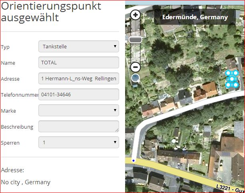Click the blue dot at the road junction
Screen dimensions: 245x193
point(133,161)
